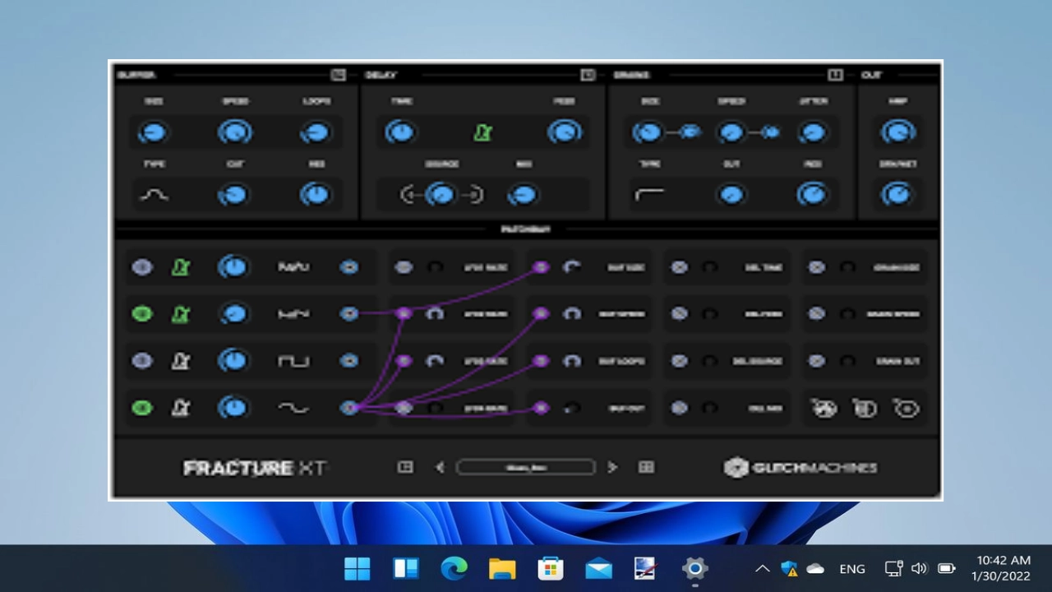Open the Glitchmachines logo link

(801, 467)
